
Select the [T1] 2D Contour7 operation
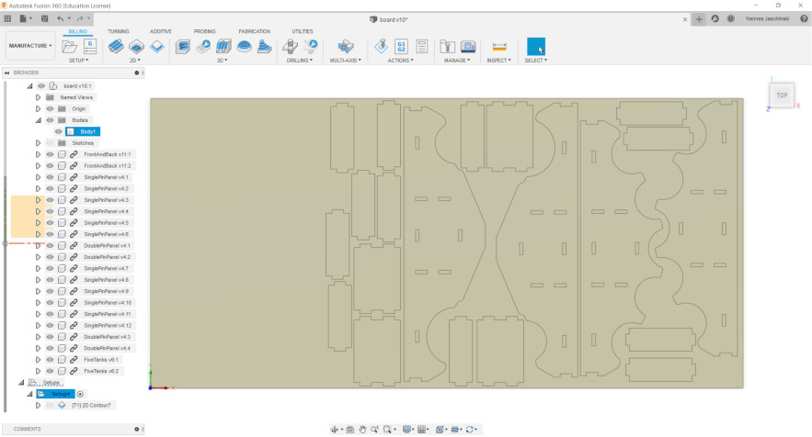[x=91, y=406]
